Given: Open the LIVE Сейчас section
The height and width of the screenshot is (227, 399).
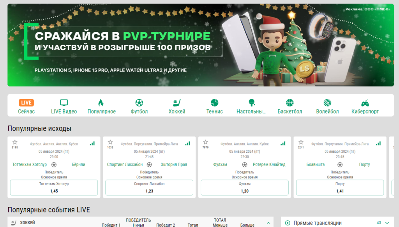Looking at the screenshot, I should pyautogui.click(x=26, y=106).
